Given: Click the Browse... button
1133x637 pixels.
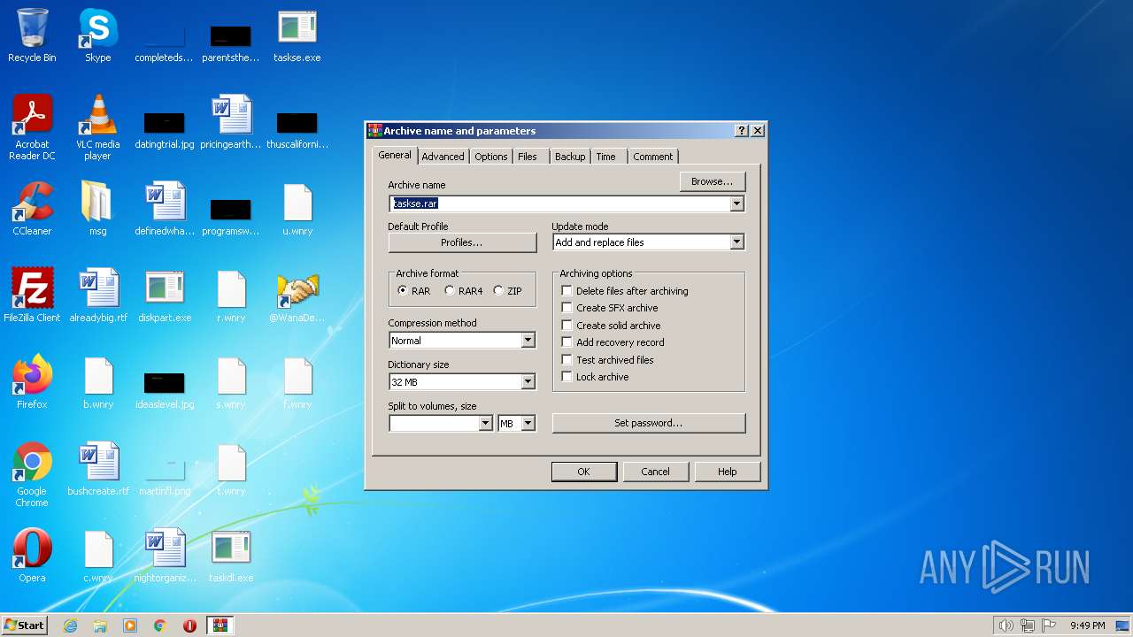Looking at the screenshot, I should (713, 181).
